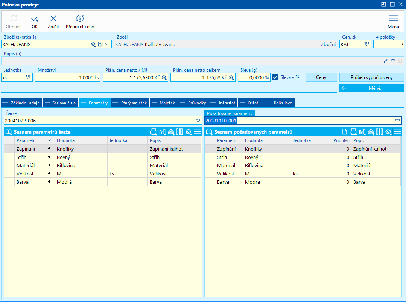
Task: Click columns icon in Seznam parametrů šarže header
Action: pos(180,132)
